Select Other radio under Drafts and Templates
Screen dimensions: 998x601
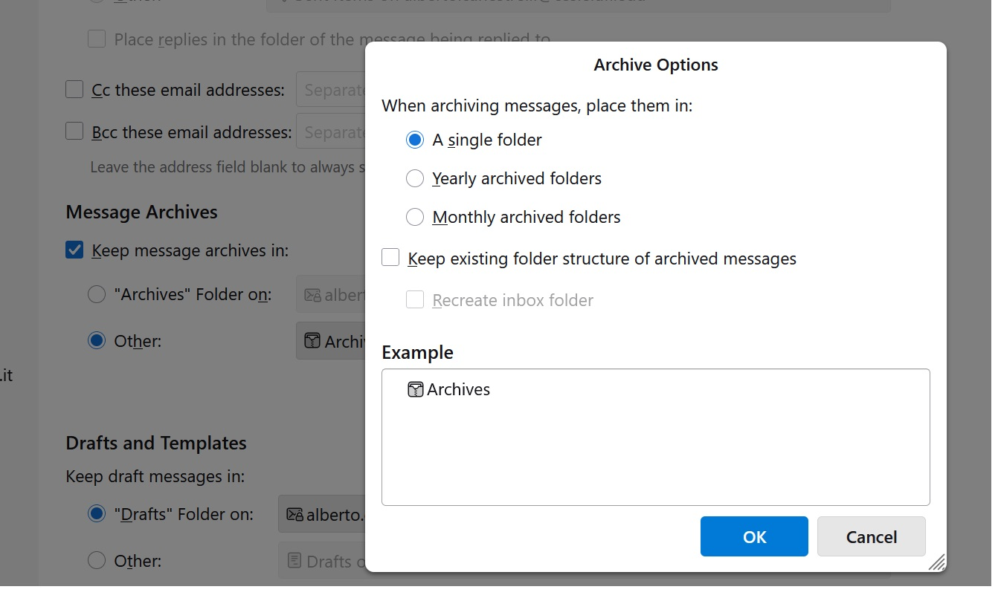pos(97,560)
